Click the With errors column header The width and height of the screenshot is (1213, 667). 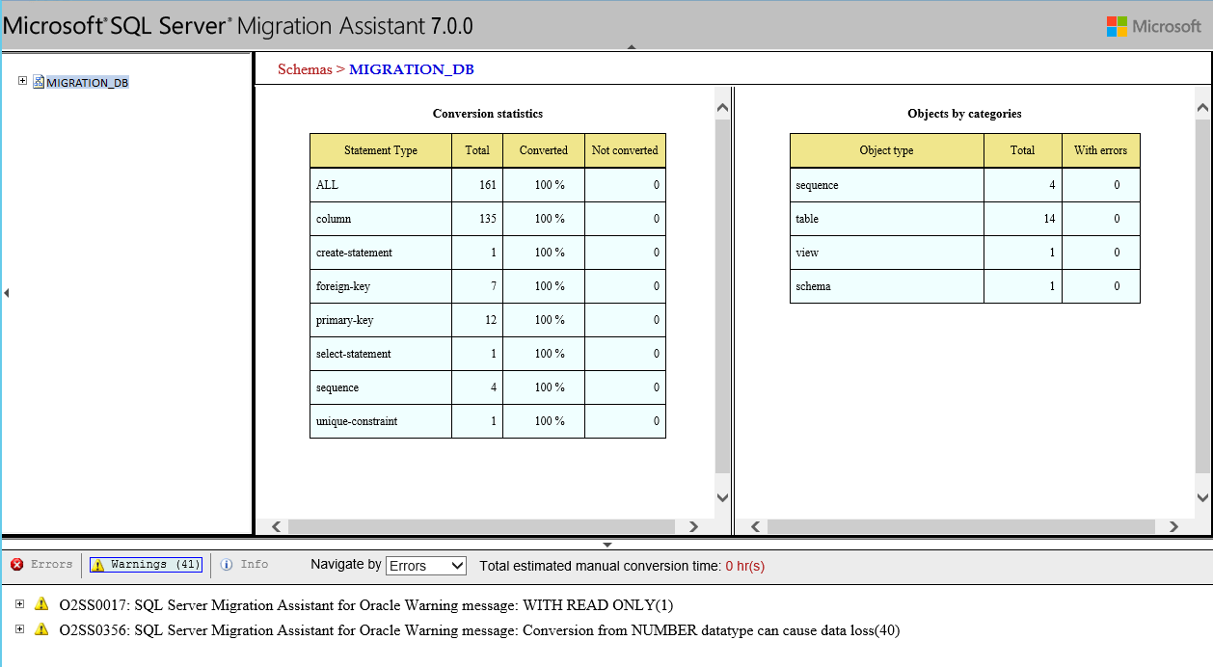pos(1100,150)
